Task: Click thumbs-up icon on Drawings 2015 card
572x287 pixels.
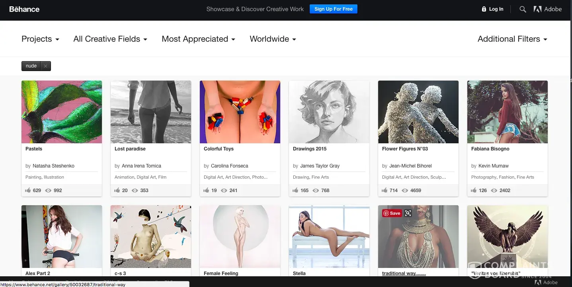Action: [295, 191]
